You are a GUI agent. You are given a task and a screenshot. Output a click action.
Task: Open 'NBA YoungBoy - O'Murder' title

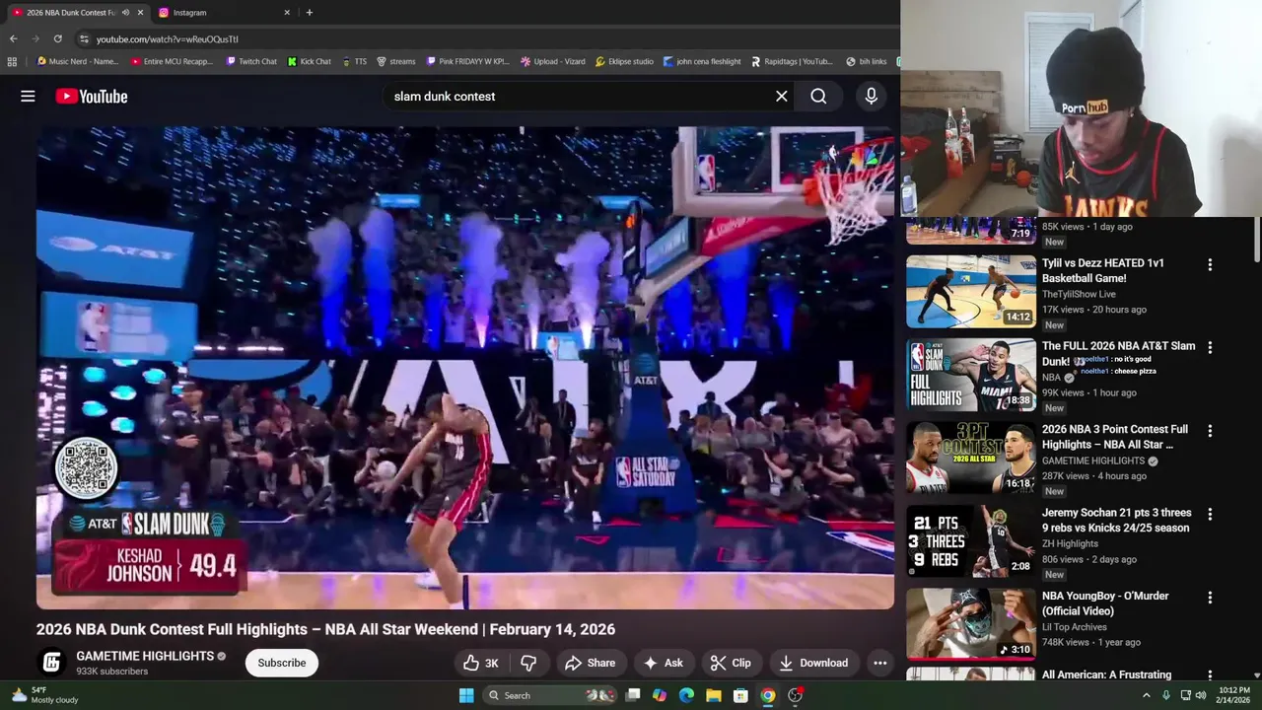pos(1105,603)
